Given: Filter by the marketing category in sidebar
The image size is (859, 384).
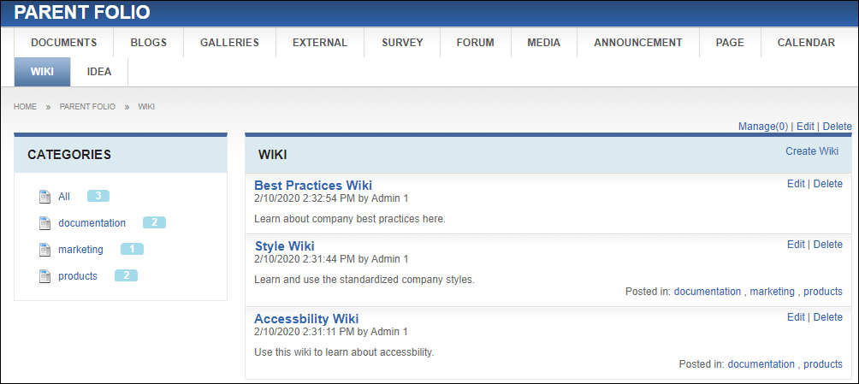Looking at the screenshot, I should (x=80, y=249).
